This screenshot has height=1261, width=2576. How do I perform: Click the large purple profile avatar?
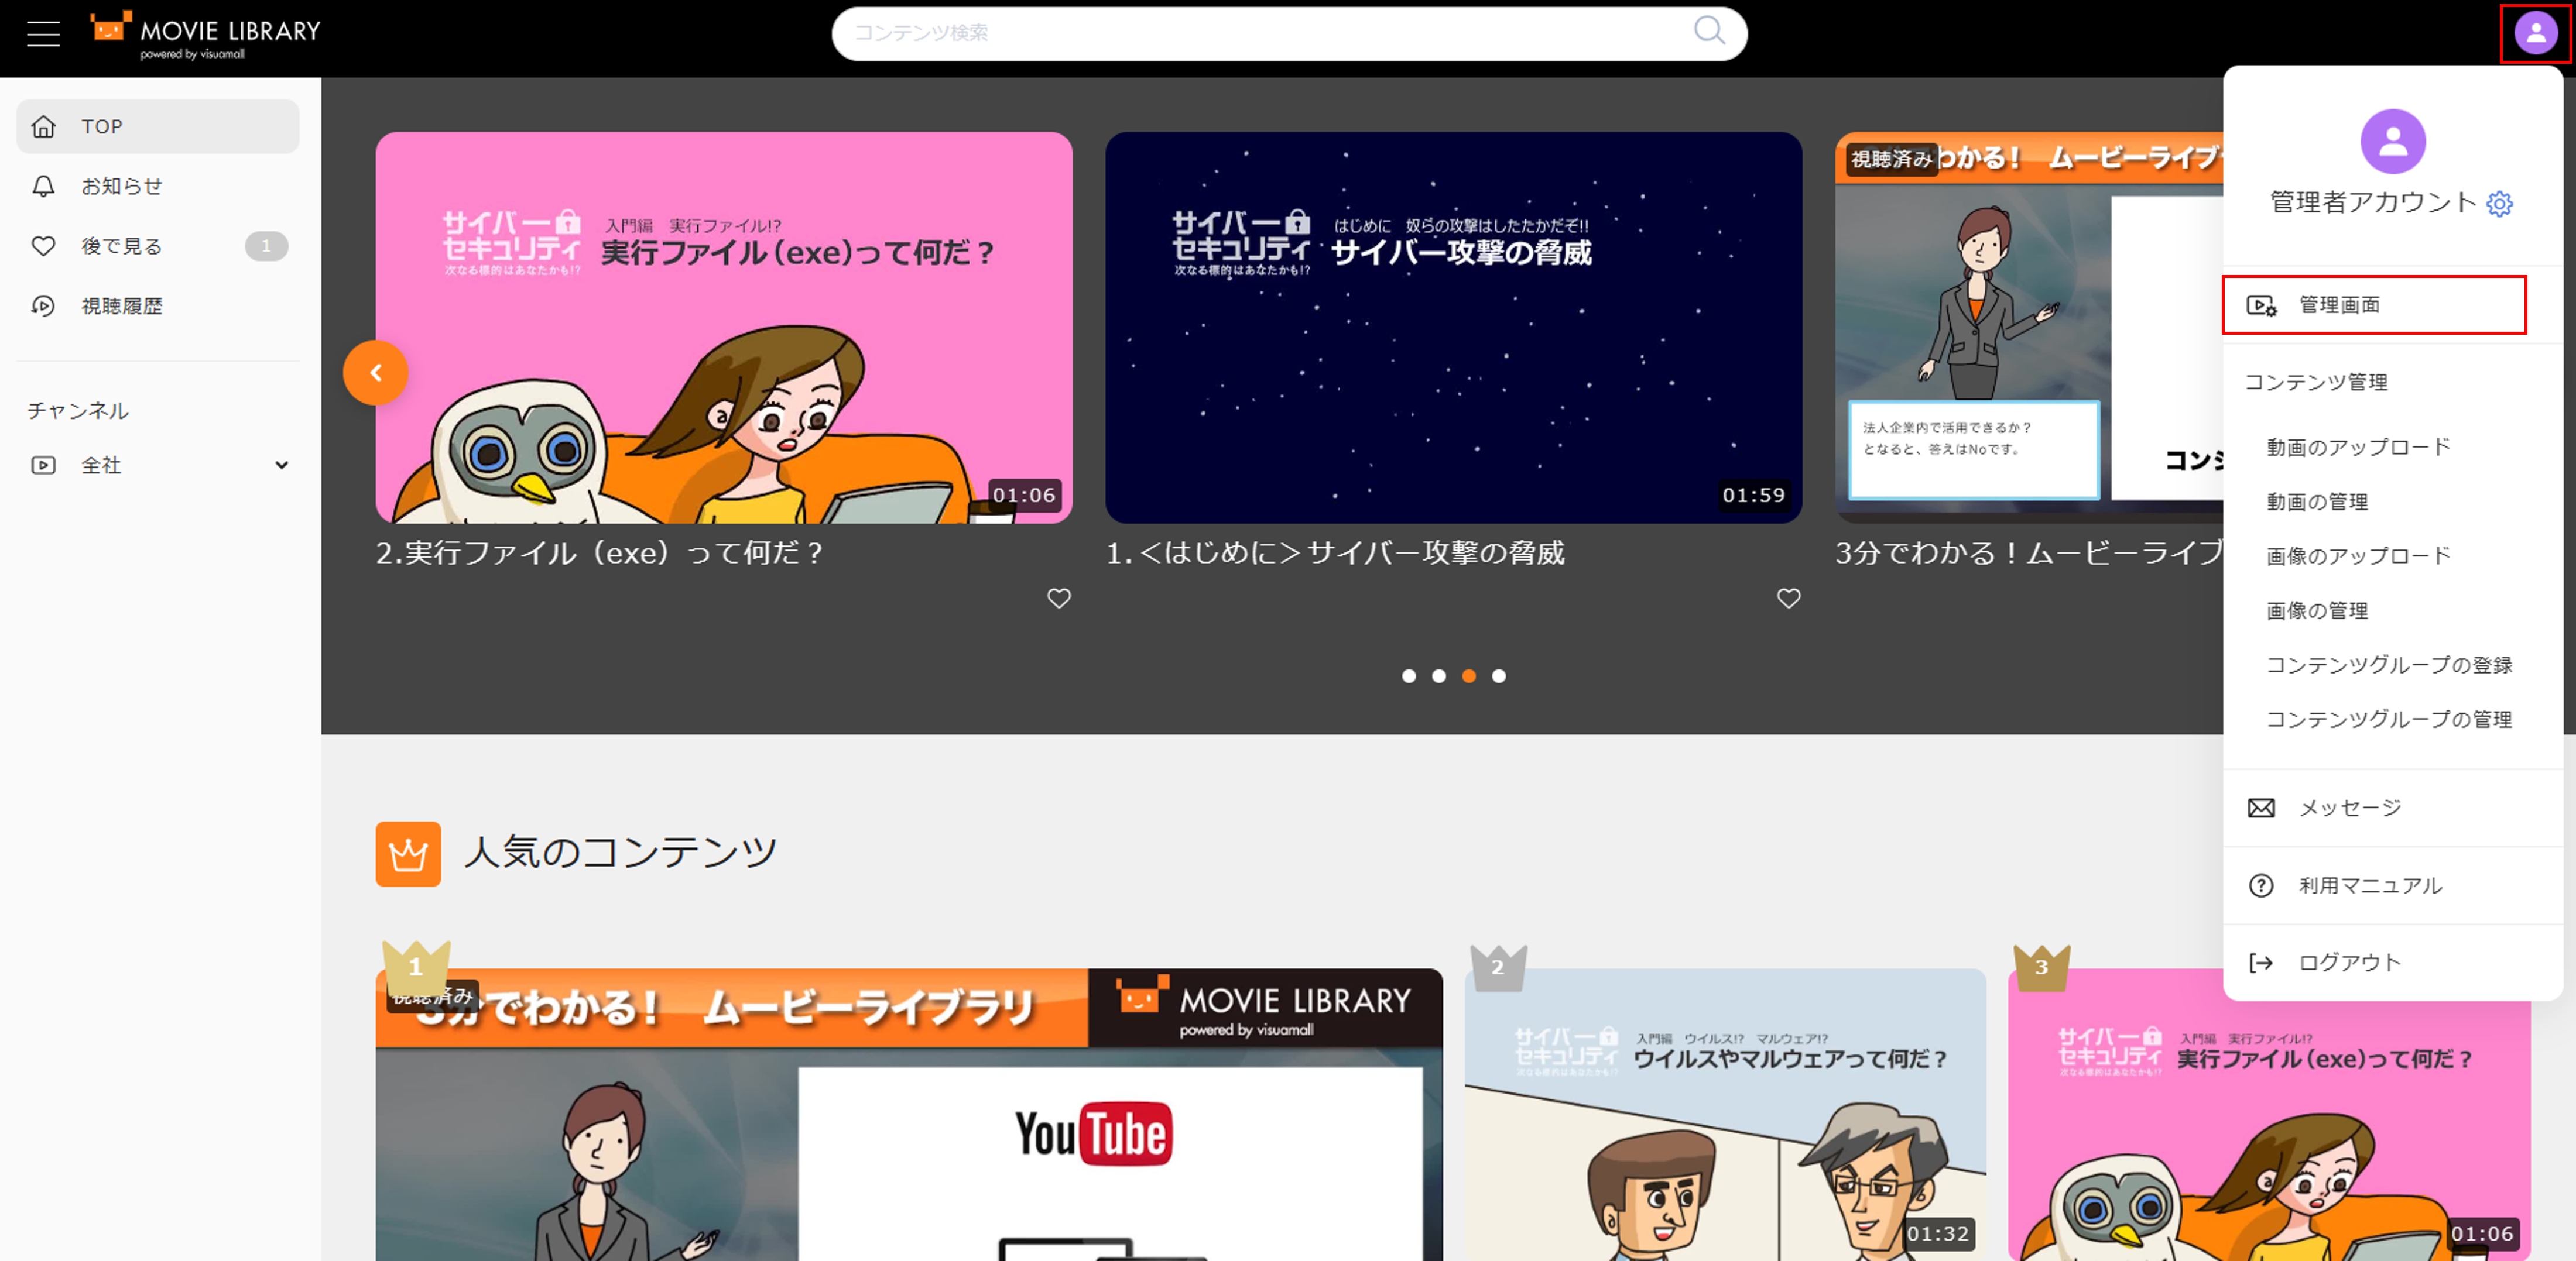coord(2392,141)
